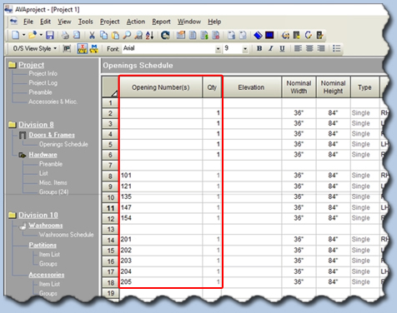The width and height of the screenshot is (397, 313).
Task: Center align text
Action: 309,48
